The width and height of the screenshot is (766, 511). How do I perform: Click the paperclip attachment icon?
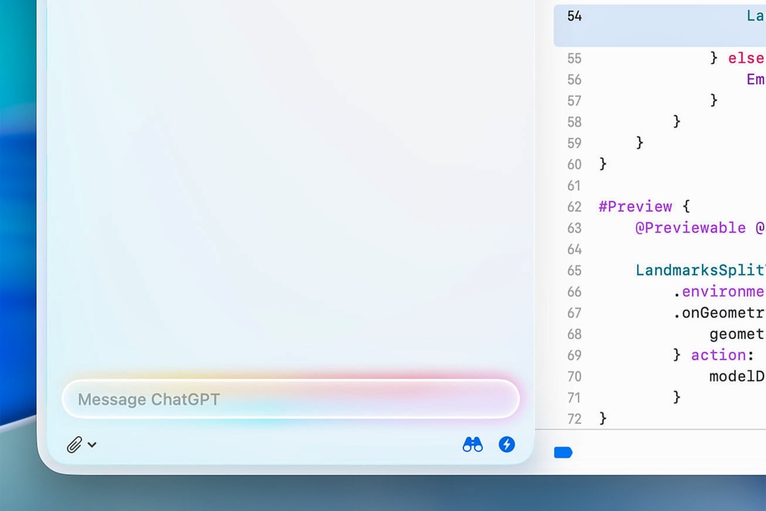(x=74, y=445)
